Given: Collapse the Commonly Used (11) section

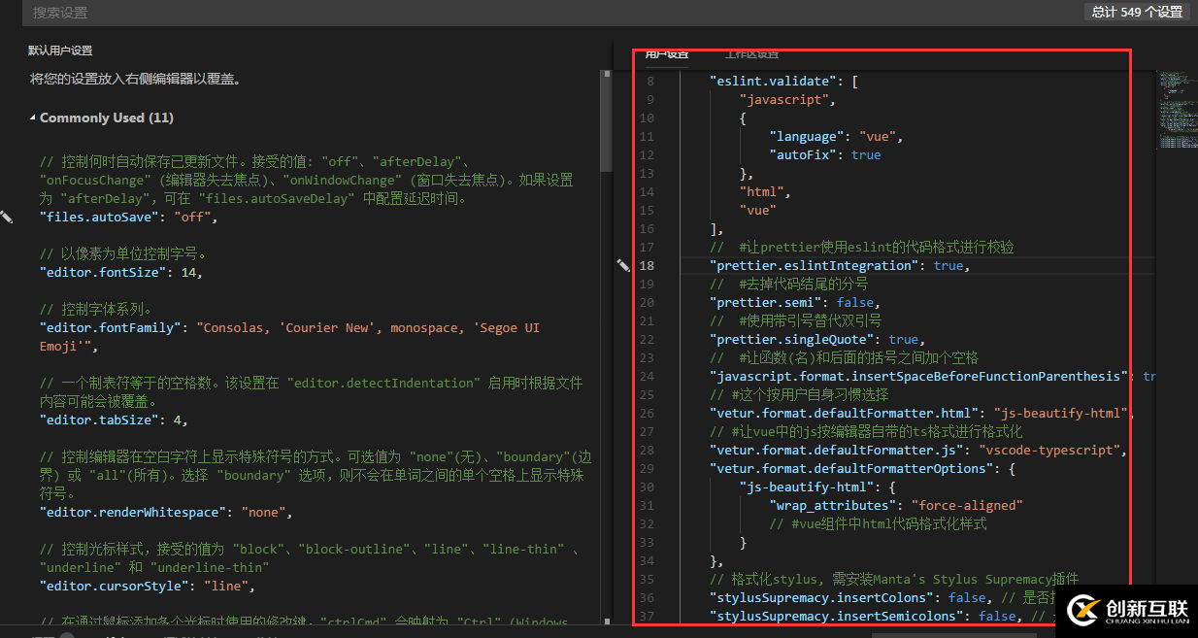Looking at the screenshot, I should [x=33, y=118].
